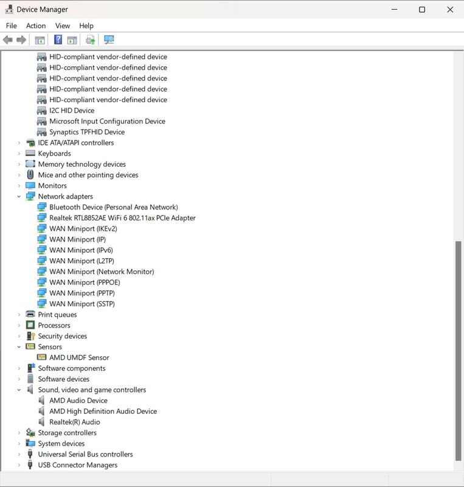The height and width of the screenshot is (487, 464).
Task: Select Realtek RTL8852AE WiFi 6 adapter
Action: (122, 218)
